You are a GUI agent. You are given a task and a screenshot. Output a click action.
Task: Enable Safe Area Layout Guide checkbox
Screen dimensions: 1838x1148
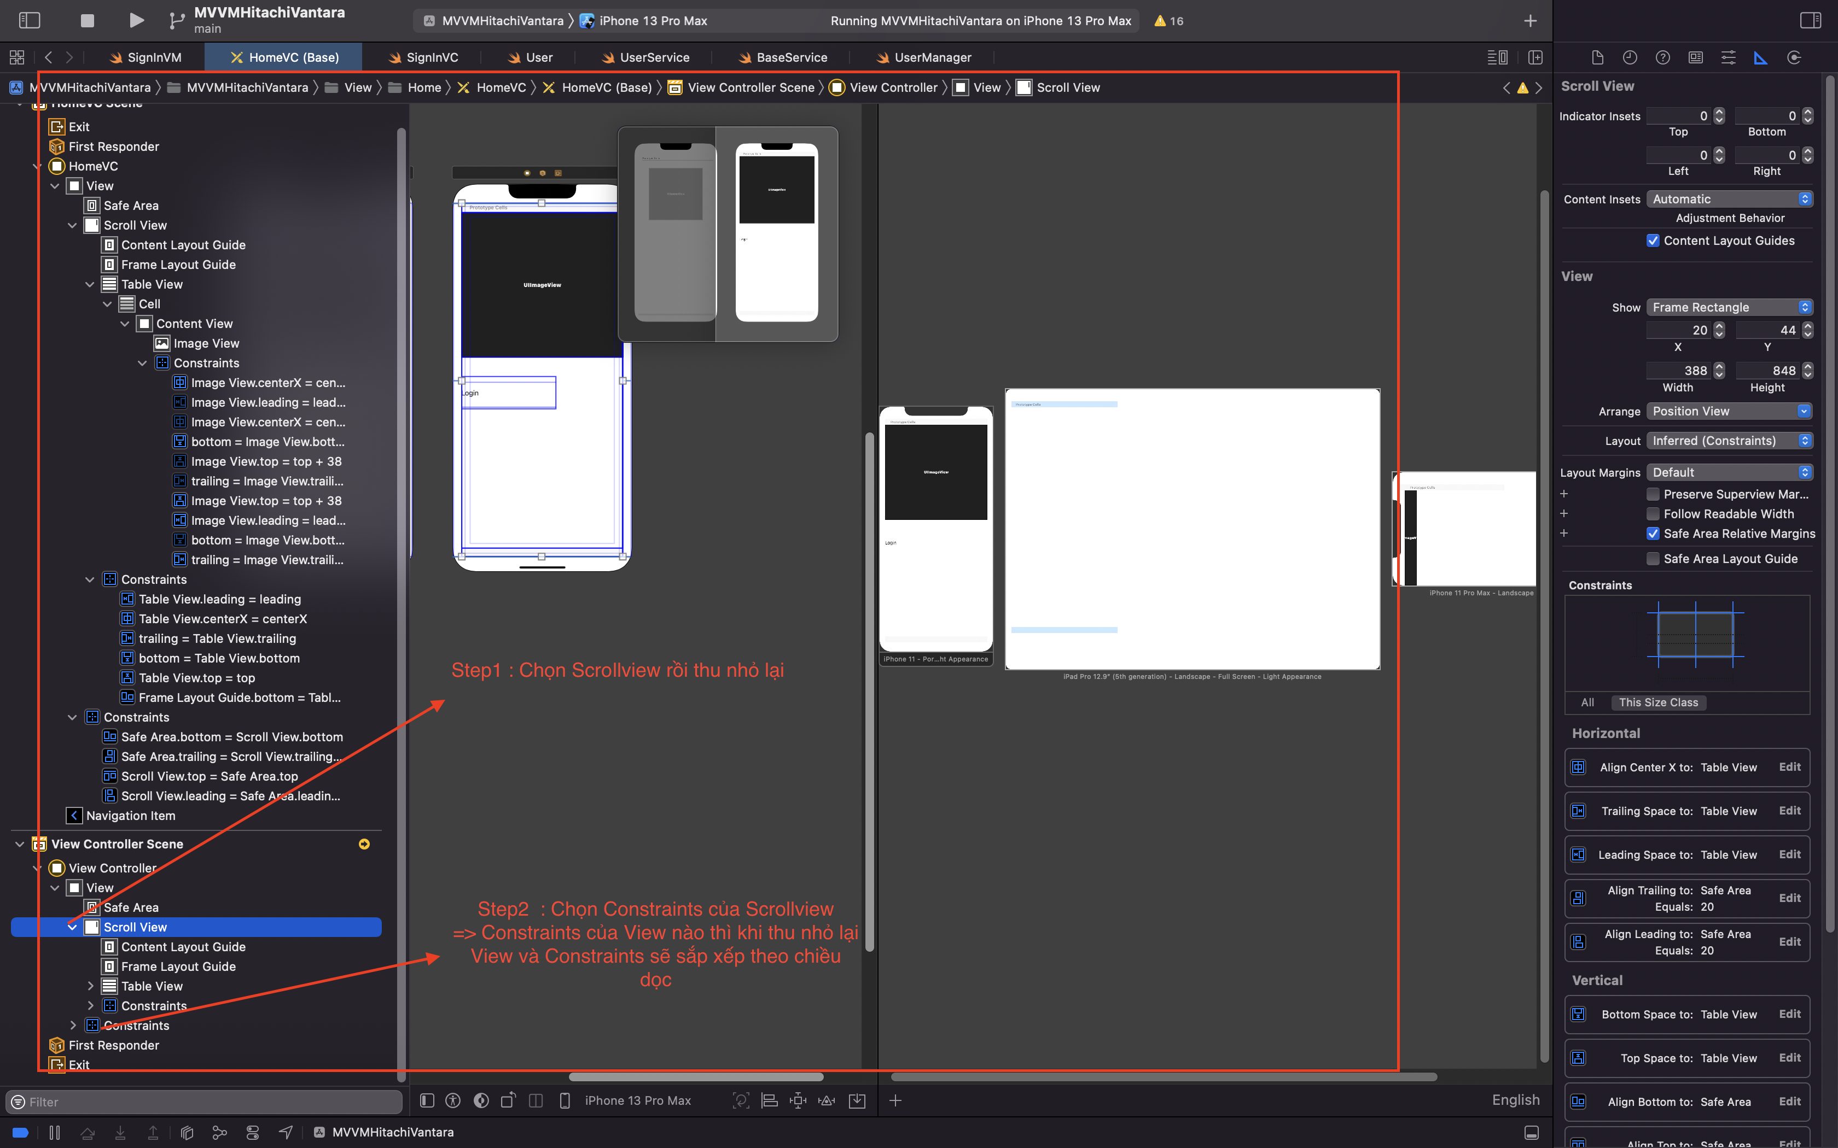pos(1653,559)
